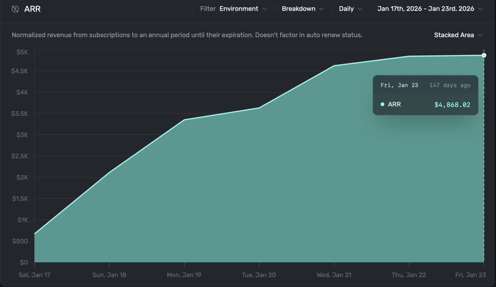Click the normalized revenue description text
This screenshot has width=496, height=287.
[187, 35]
